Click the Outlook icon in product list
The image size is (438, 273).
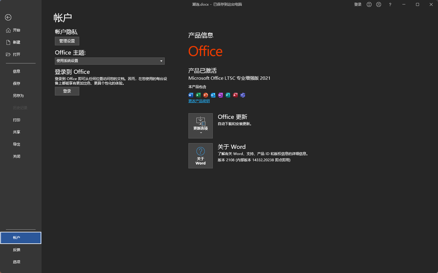213,95
